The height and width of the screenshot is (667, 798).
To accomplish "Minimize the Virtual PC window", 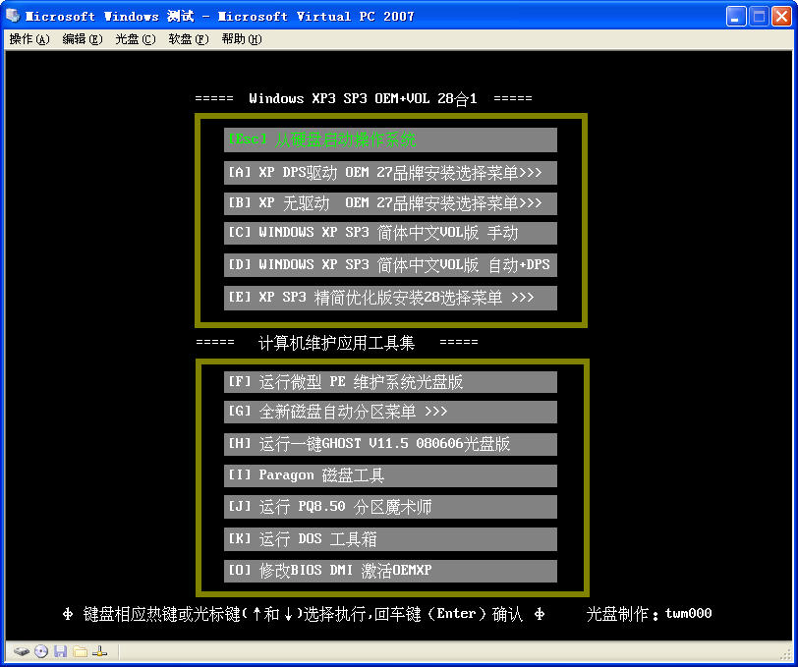I will (x=736, y=17).
